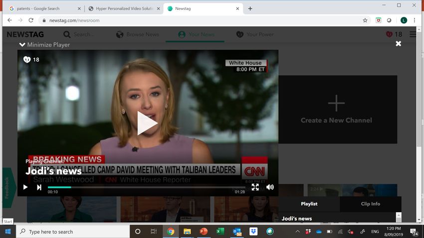424x238 pixels.
Task: Open Your News navigation item
Action: click(197, 34)
